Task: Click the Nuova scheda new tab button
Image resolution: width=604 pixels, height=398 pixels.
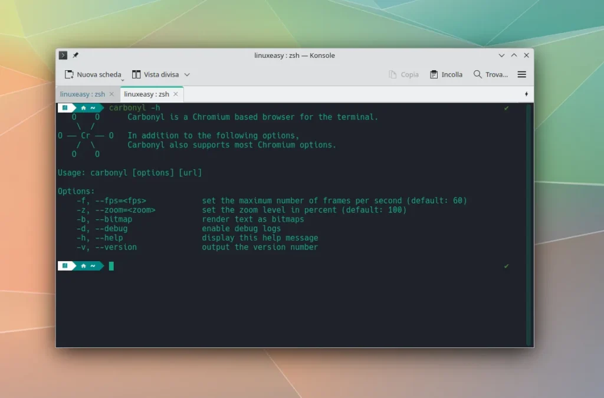Action: click(x=93, y=75)
